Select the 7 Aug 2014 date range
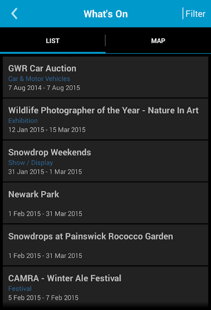This screenshot has width=211, height=310. [44, 88]
